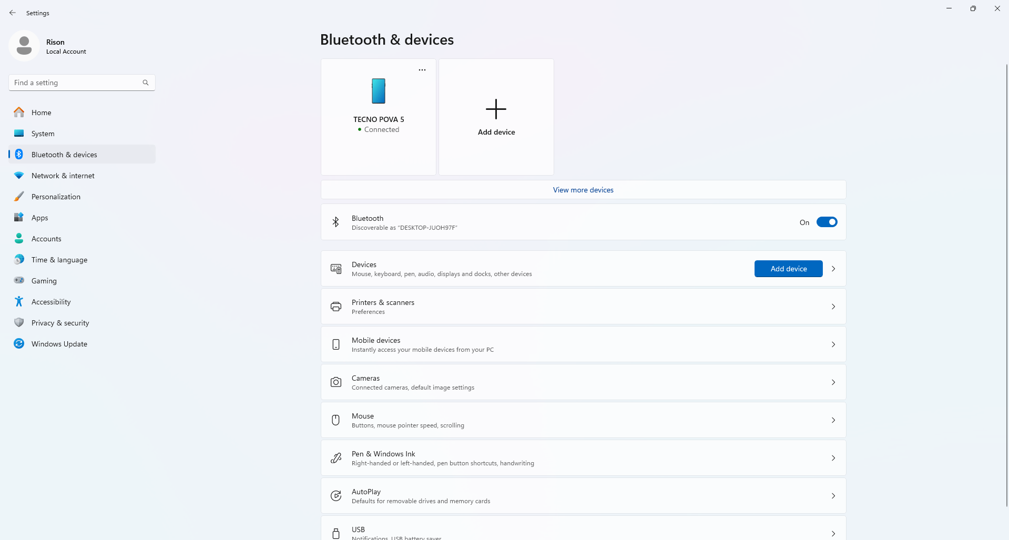Open Personalization settings

[x=82, y=196]
